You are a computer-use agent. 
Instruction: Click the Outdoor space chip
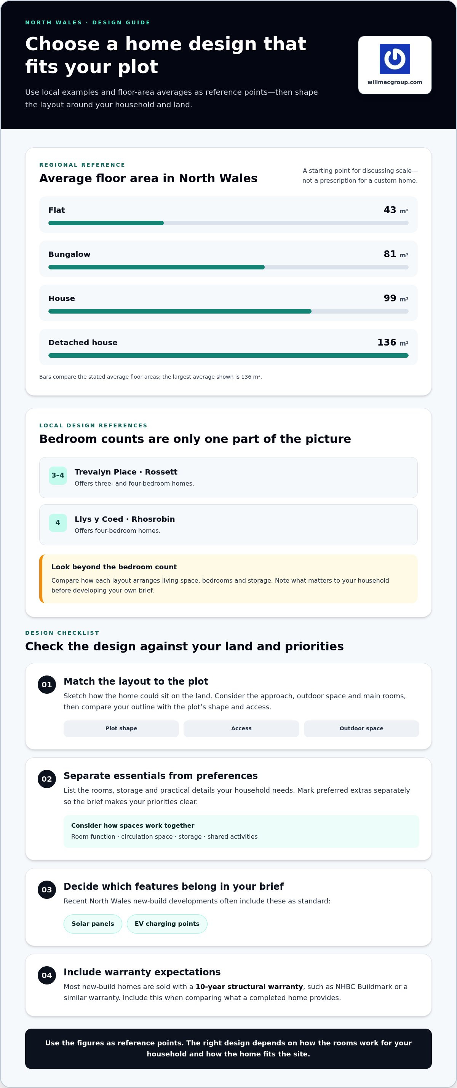[x=361, y=729]
